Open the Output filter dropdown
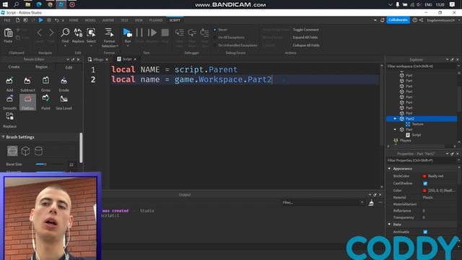This screenshot has width=462, height=260. 362,202
